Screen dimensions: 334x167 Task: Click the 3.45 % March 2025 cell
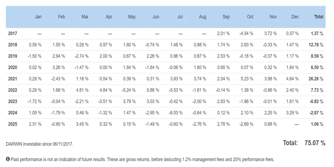click(82, 124)
